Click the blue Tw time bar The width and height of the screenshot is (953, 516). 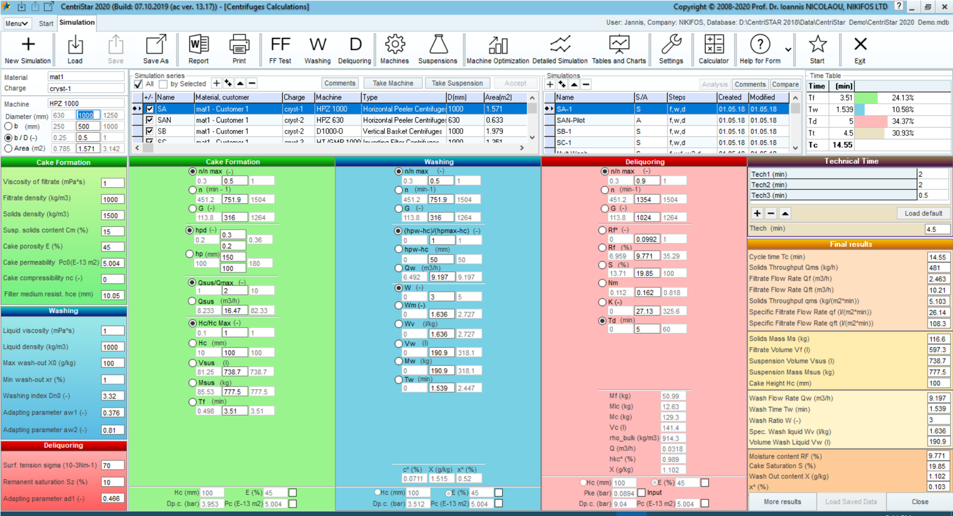tap(860, 109)
